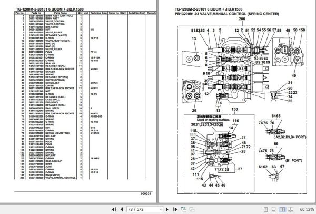Select the 'END,SPOOL' part name
The image size is (316, 214).
pos(52,102)
